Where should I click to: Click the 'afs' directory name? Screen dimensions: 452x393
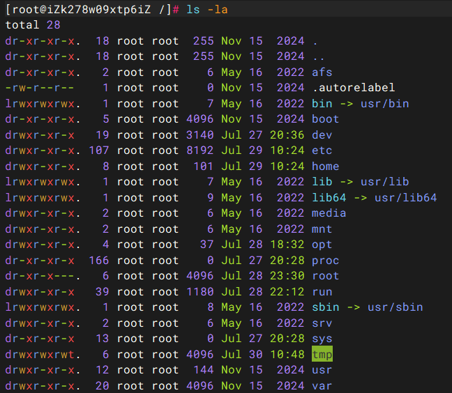(x=322, y=72)
